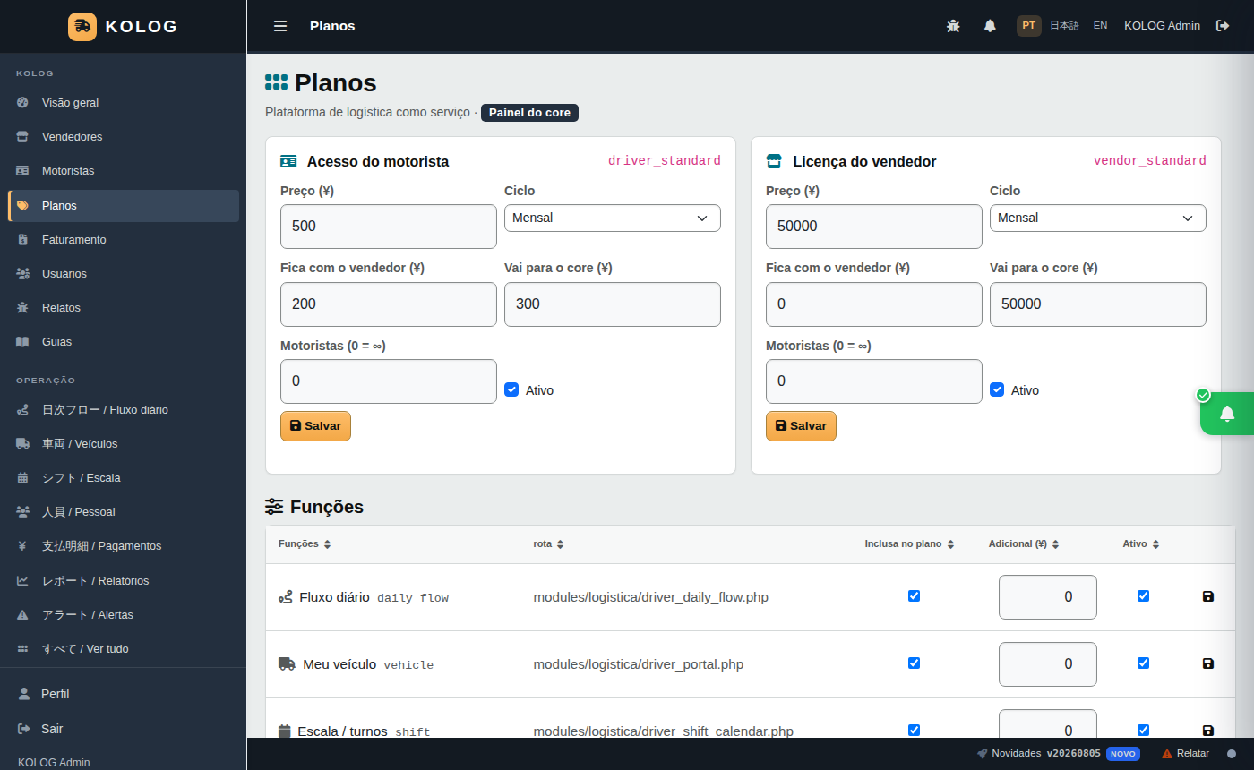1254x770 pixels.
Task: Save the Acesso do motorista plan
Action: pyautogui.click(x=315, y=426)
